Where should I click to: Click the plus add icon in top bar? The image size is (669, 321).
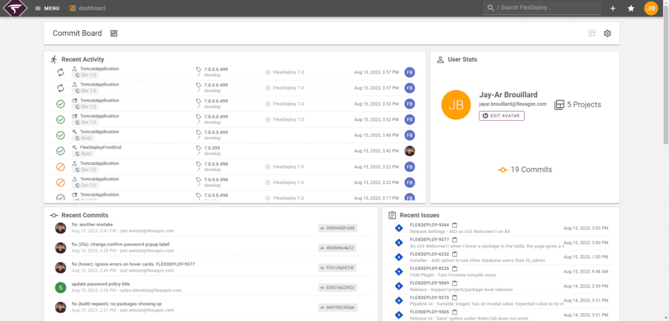pos(613,8)
